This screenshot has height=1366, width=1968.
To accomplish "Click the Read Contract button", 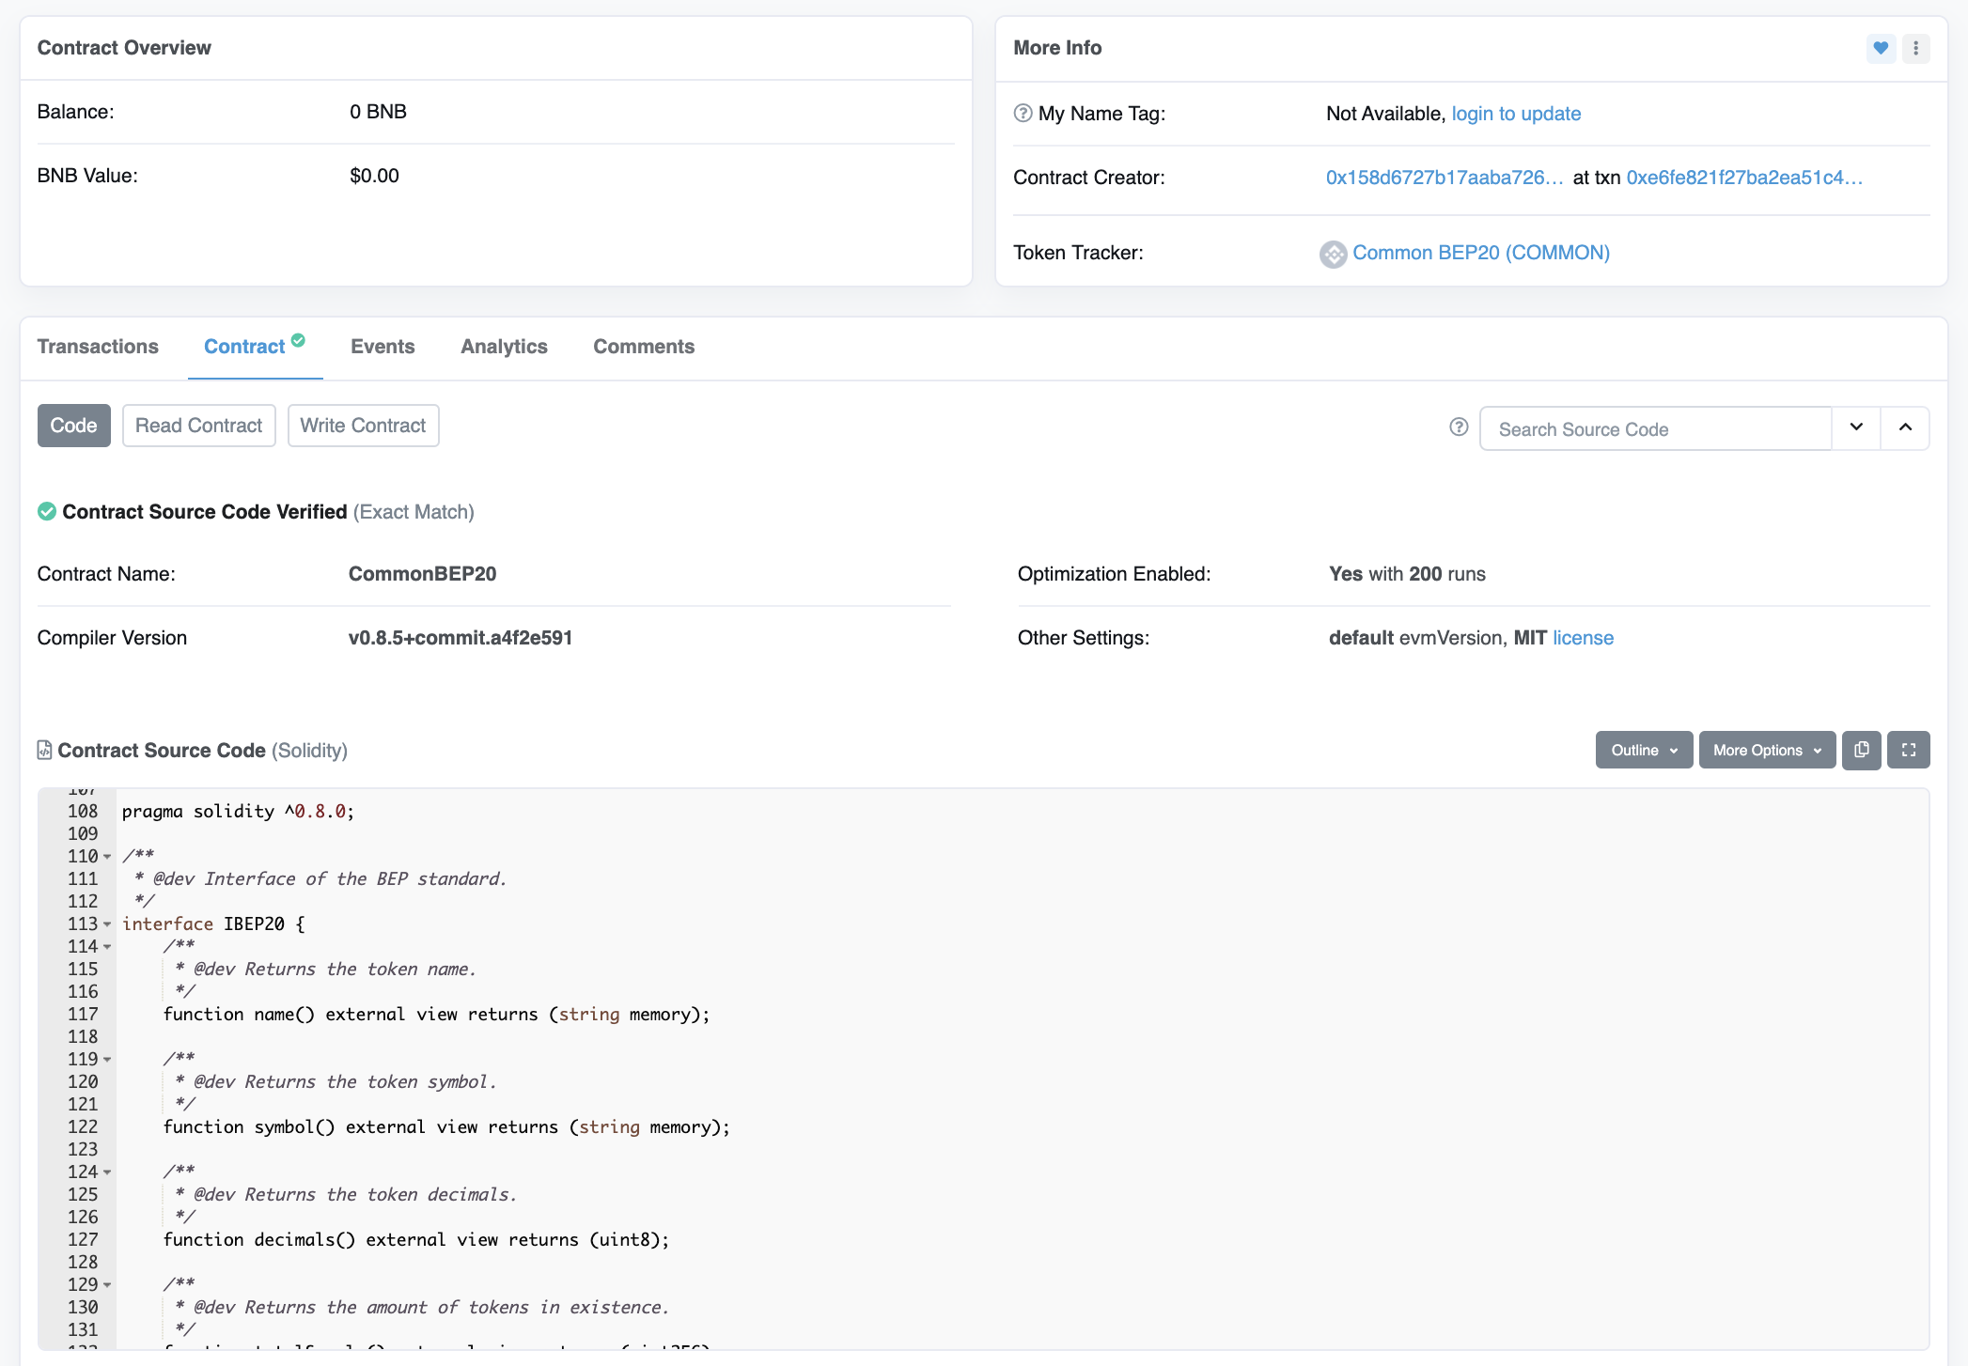I will (197, 426).
